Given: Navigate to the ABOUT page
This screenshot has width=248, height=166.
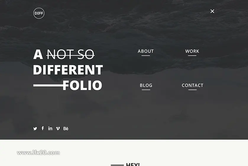Looking at the screenshot, I should pos(146,51).
